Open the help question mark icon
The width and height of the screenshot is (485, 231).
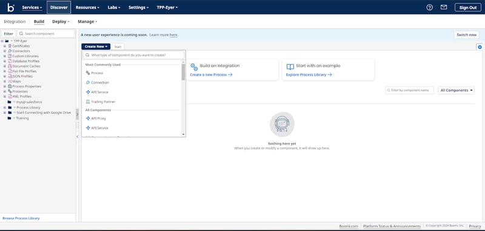pyautogui.click(x=429, y=7)
